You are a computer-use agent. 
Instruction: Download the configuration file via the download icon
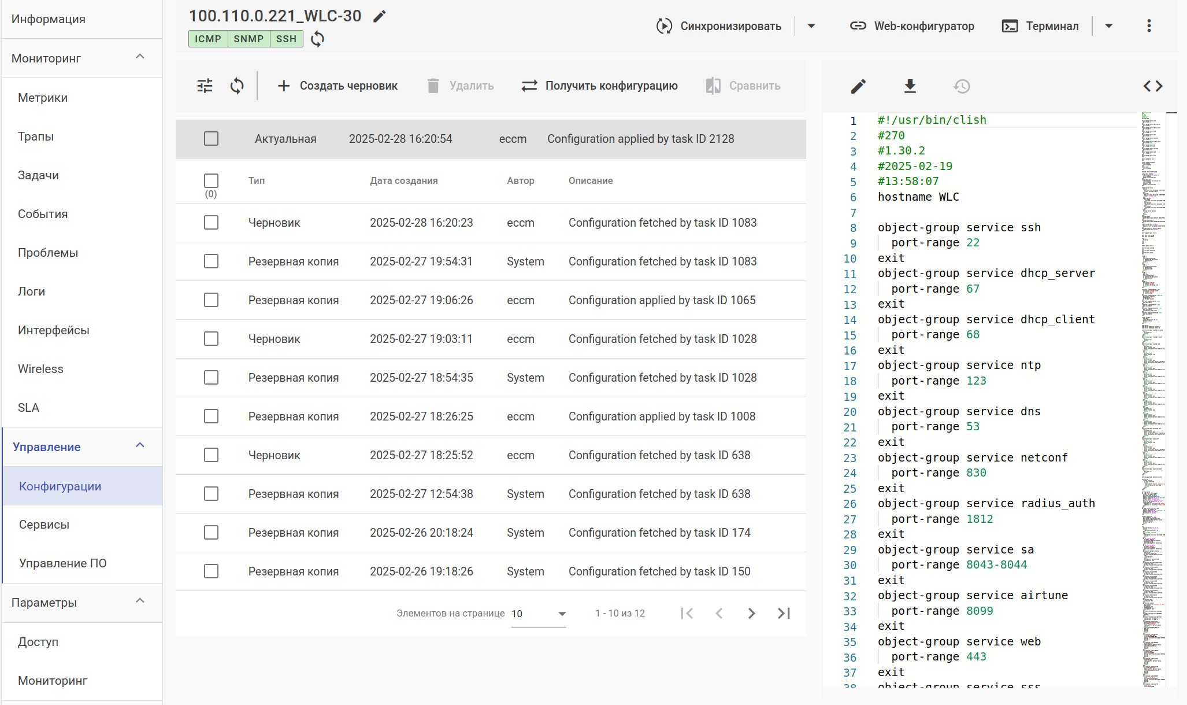pos(910,86)
